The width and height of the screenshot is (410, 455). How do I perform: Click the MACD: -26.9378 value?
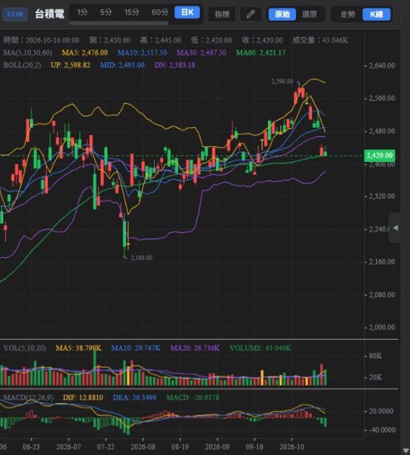coord(193,397)
